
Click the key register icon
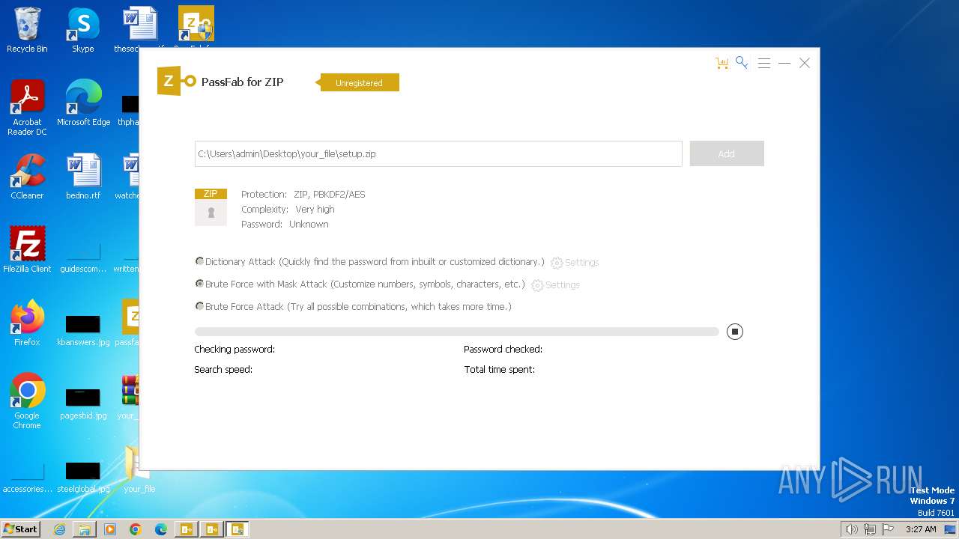[742, 63]
